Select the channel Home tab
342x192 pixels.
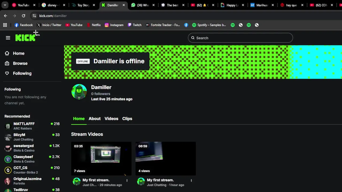(x=79, y=119)
